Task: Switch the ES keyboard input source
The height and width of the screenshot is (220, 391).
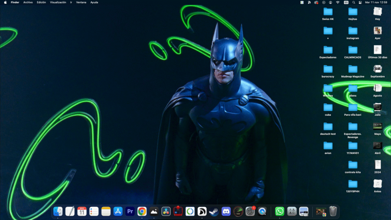Action: pyautogui.click(x=346, y=2)
